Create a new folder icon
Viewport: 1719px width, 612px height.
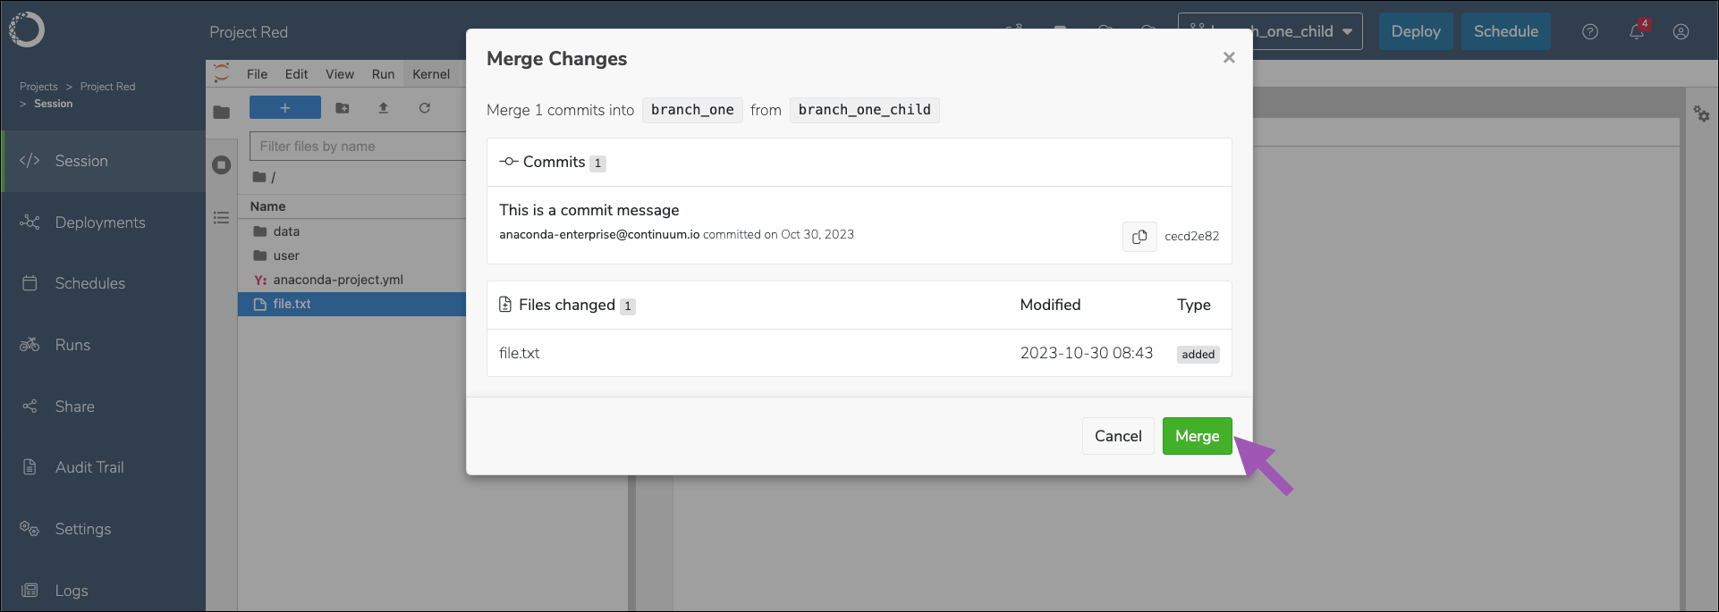342,108
